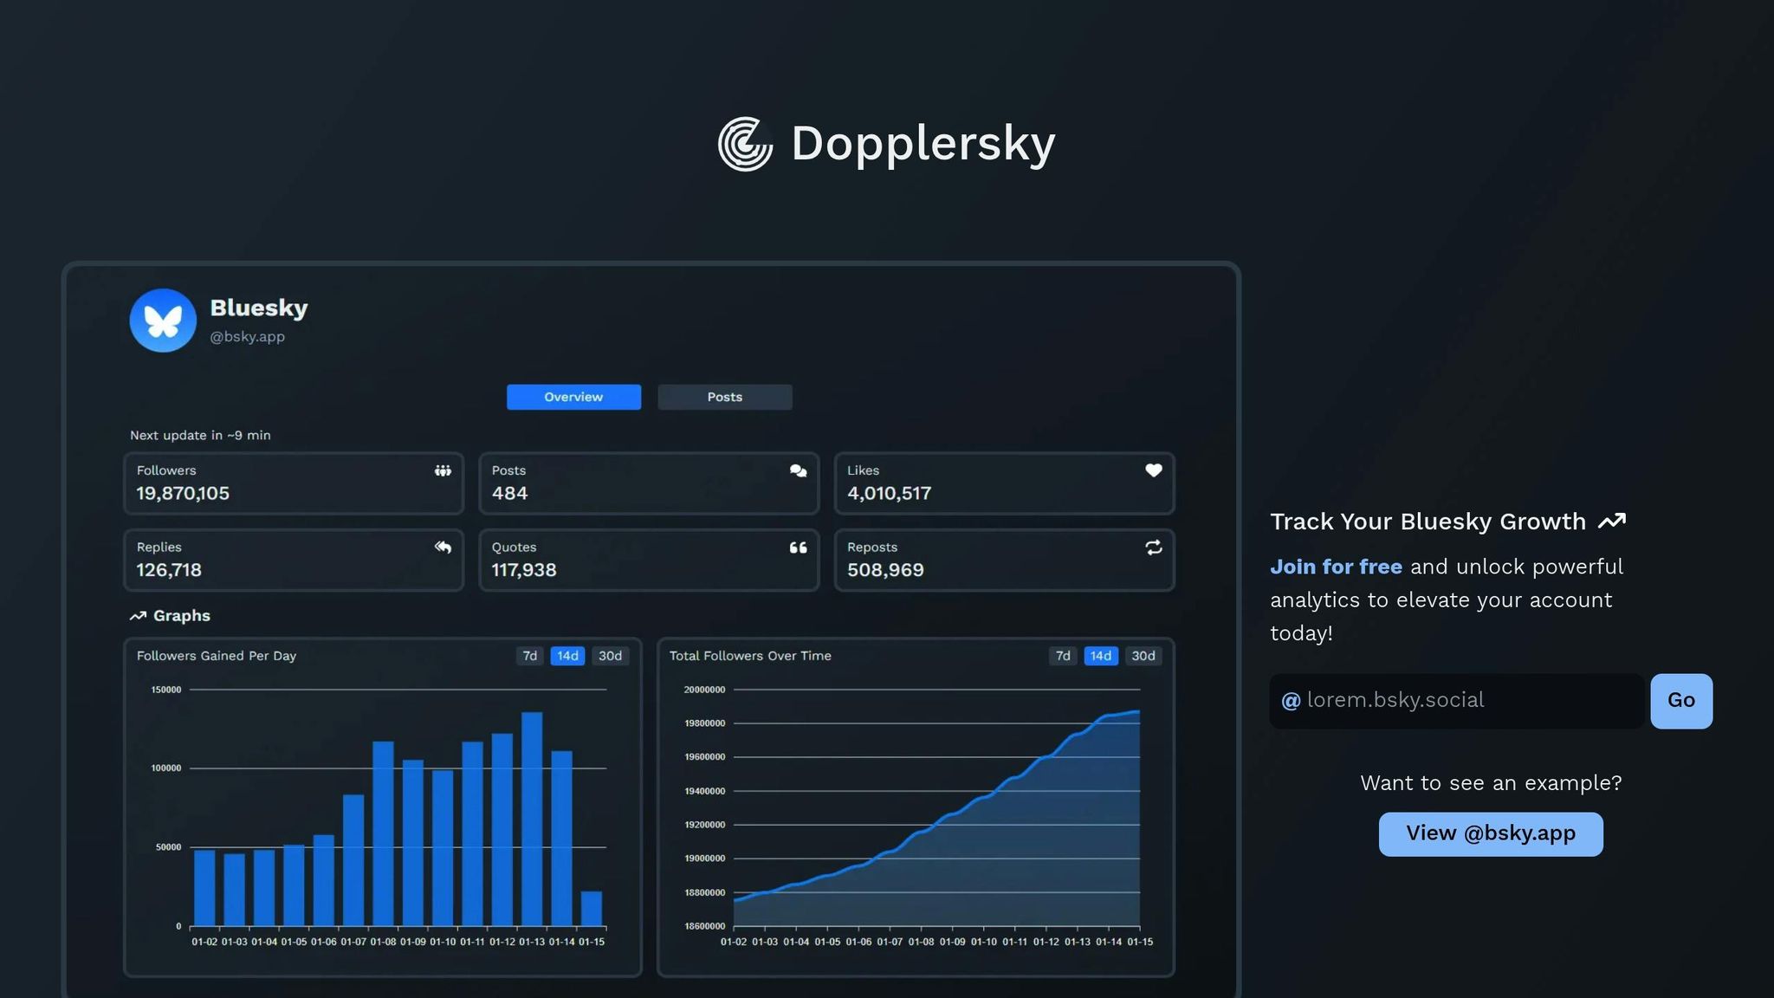Click the Followers people icon
Image resolution: width=1774 pixels, height=998 pixels.
443,470
